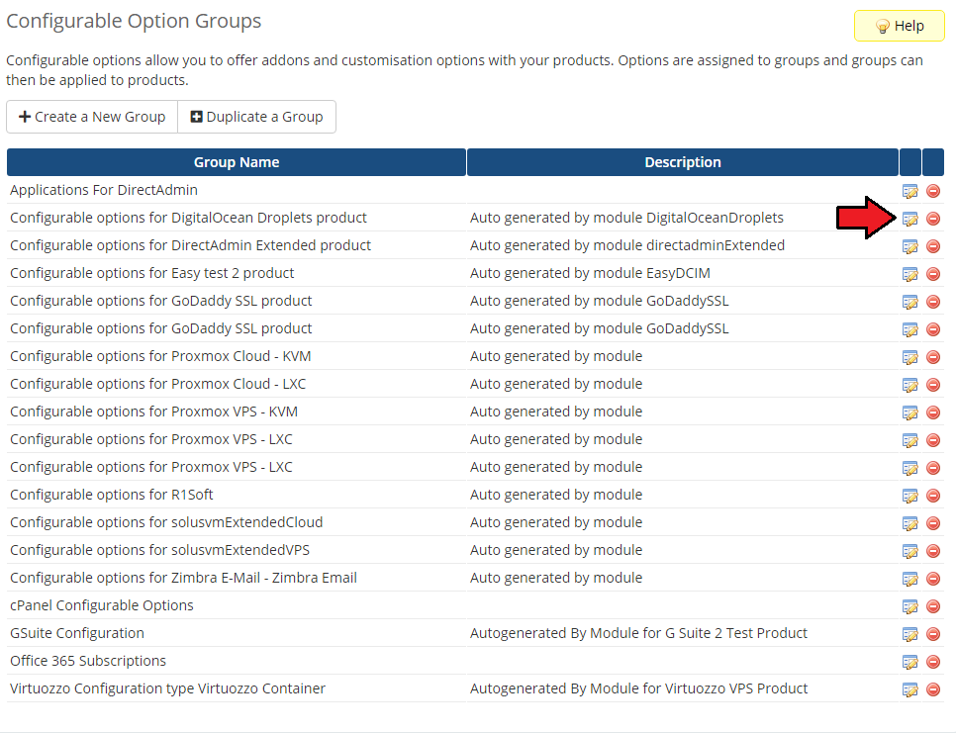Select 'Configurable options for Zimbra E-Mail - Zimbra Email'
Image resolution: width=956 pixels, height=733 pixels.
(x=183, y=579)
